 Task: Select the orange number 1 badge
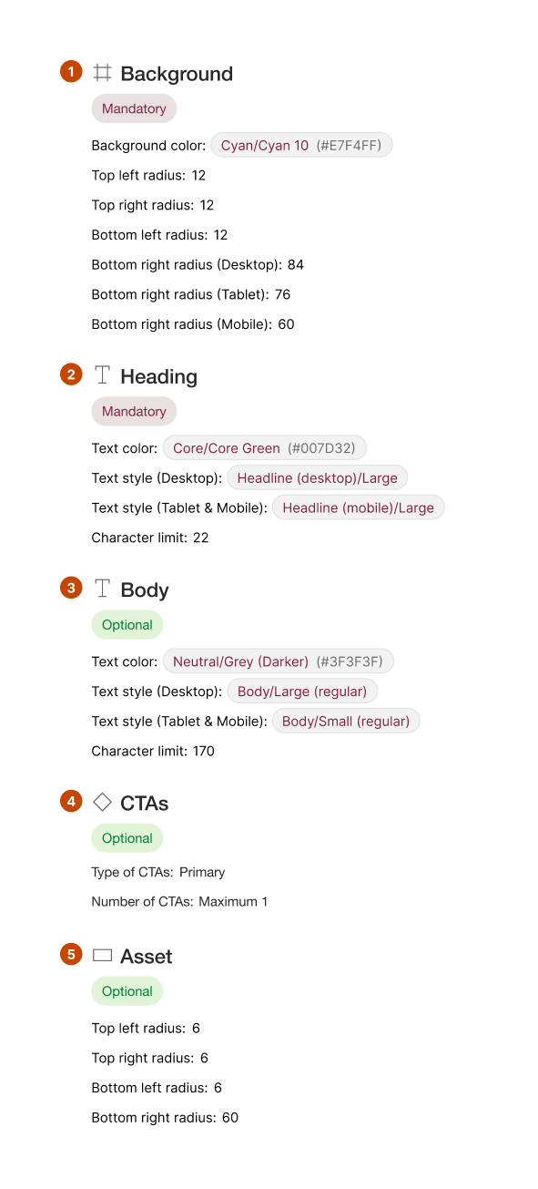pyautogui.click(x=72, y=72)
